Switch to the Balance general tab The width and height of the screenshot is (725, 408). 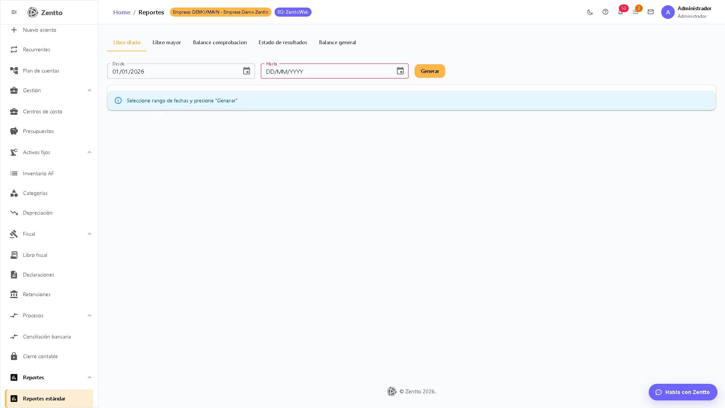pos(338,42)
